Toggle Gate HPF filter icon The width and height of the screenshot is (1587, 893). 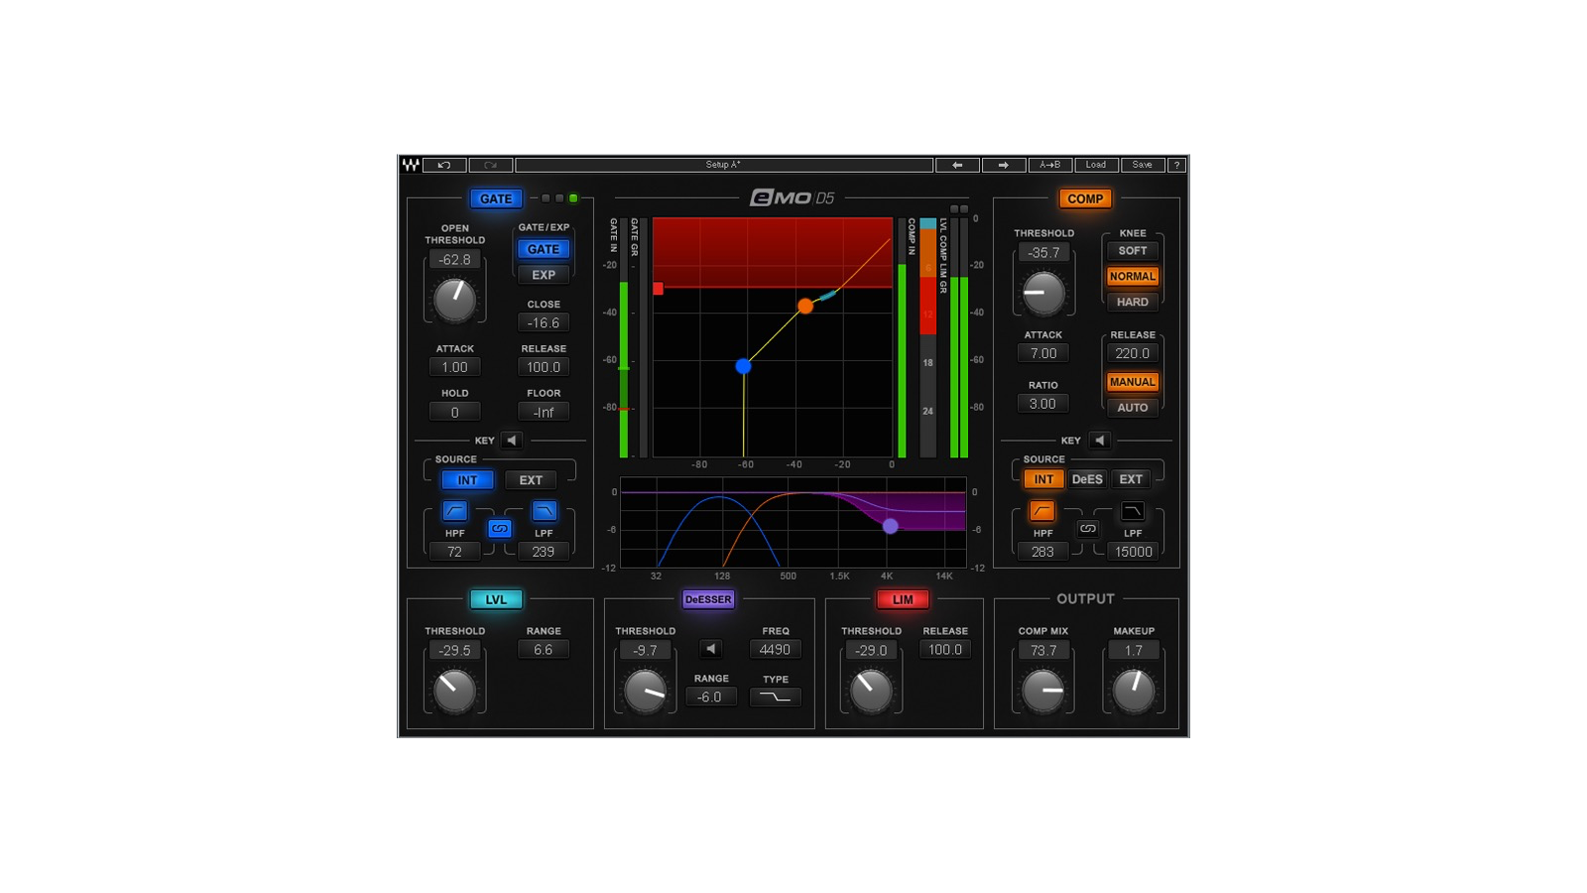pyautogui.click(x=454, y=511)
